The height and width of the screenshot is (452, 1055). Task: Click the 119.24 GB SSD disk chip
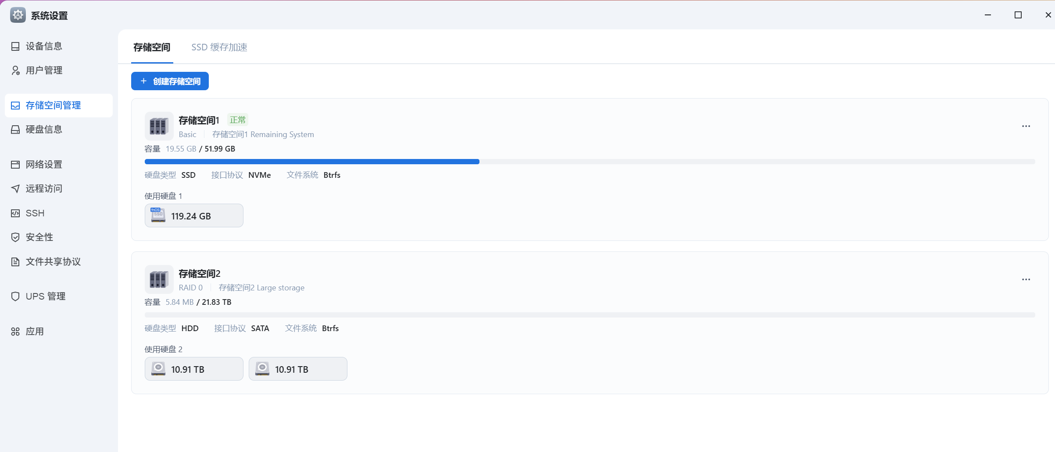point(194,215)
